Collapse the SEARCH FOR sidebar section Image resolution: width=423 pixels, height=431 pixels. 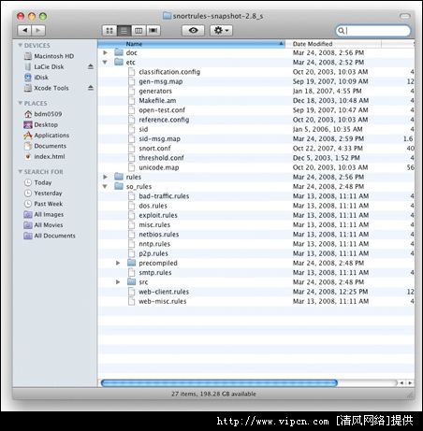(21, 172)
